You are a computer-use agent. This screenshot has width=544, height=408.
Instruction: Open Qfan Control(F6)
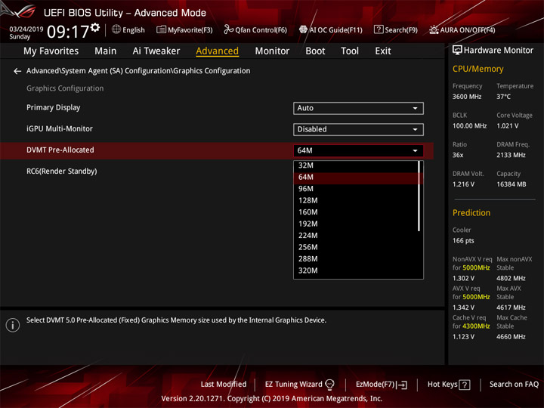click(255, 29)
